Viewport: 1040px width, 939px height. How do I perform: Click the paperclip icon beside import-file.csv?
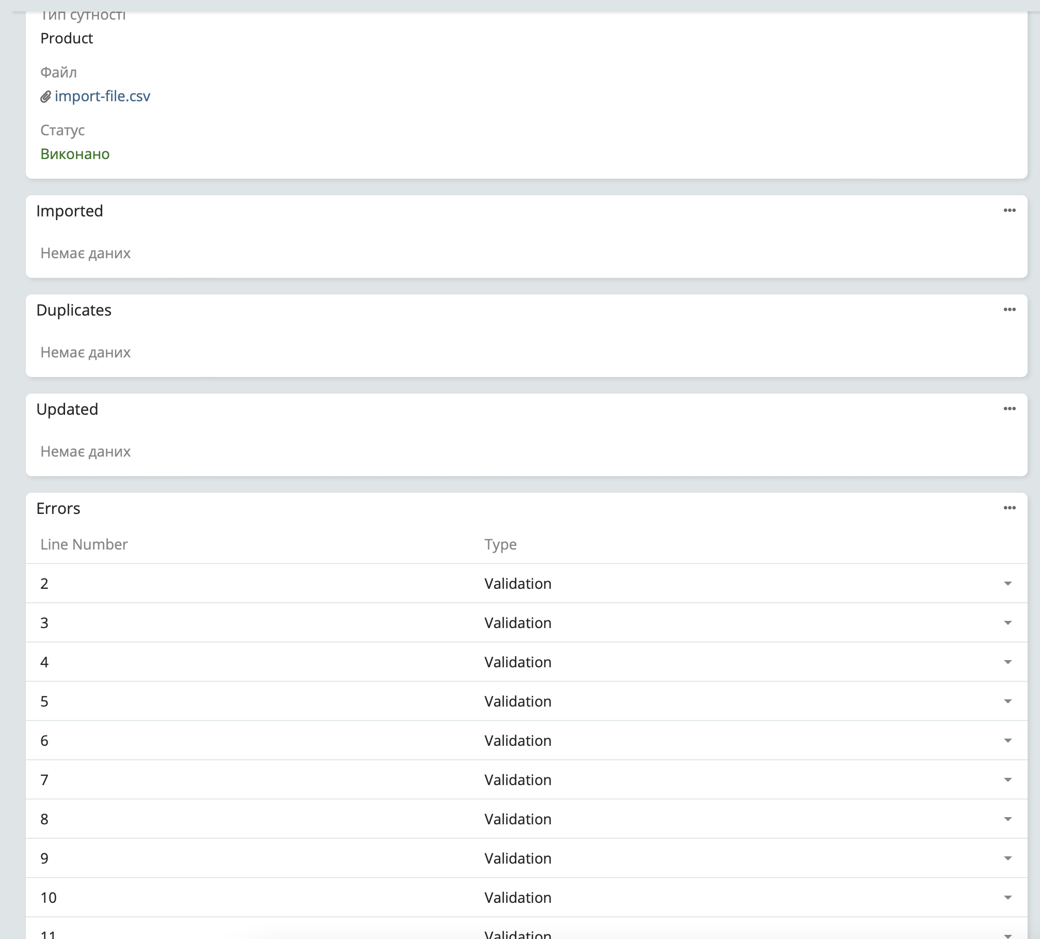pyautogui.click(x=45, y=97)
